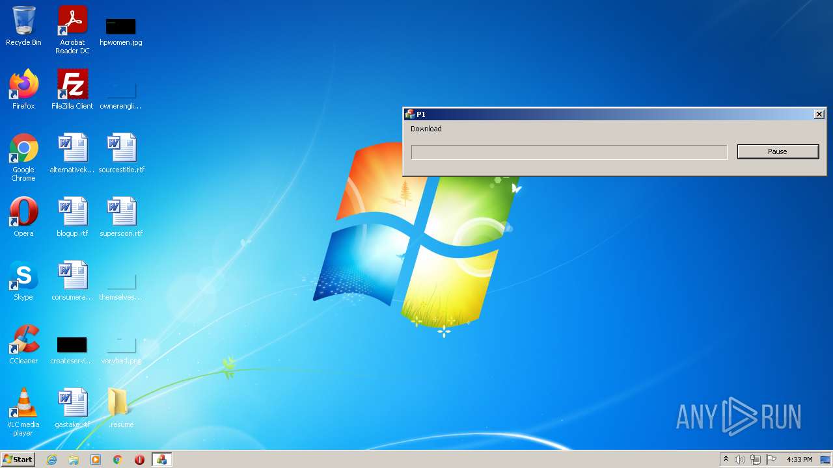833x468 pixels.
Task: Switch to P1 app taskbar button
Action: coord(161,460)
